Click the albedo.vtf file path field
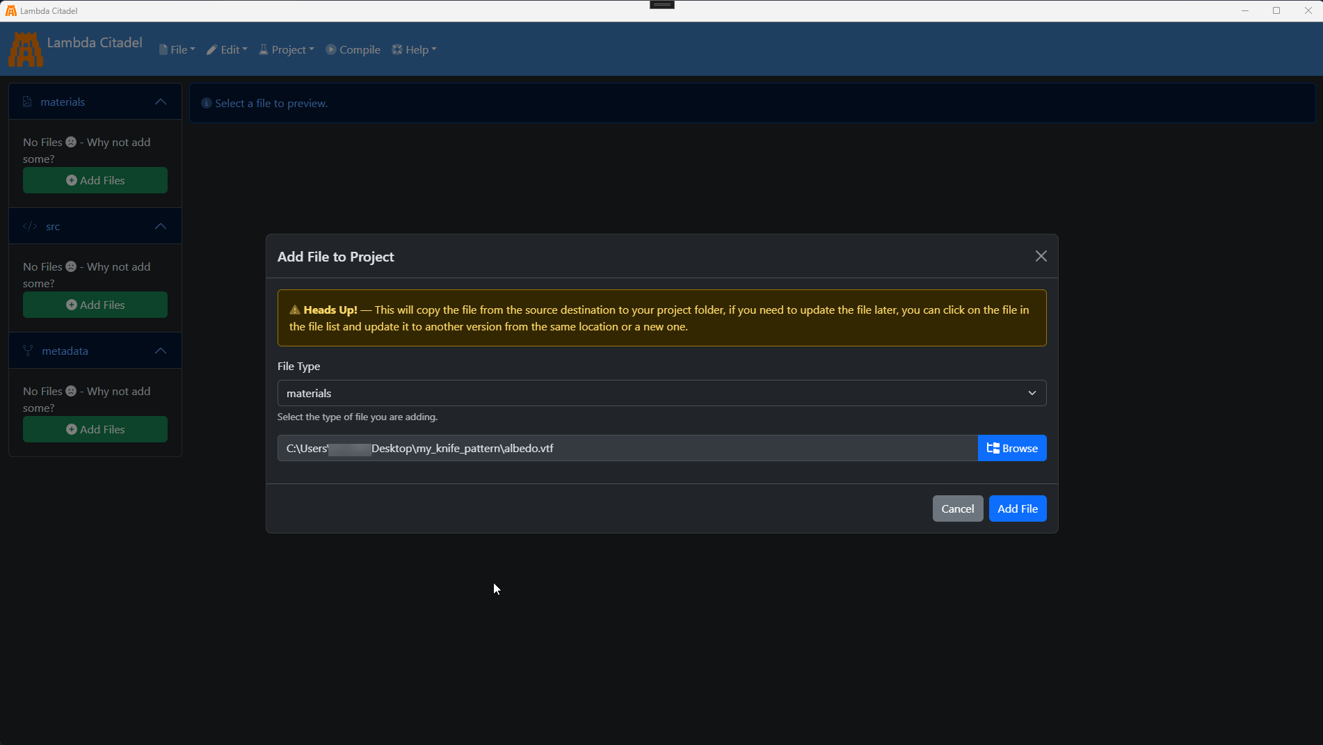This screenshot has width=1323, height=745. pos(626,448)
